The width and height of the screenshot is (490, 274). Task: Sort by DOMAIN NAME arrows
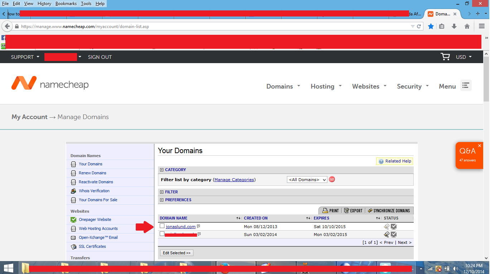(238, 218)
